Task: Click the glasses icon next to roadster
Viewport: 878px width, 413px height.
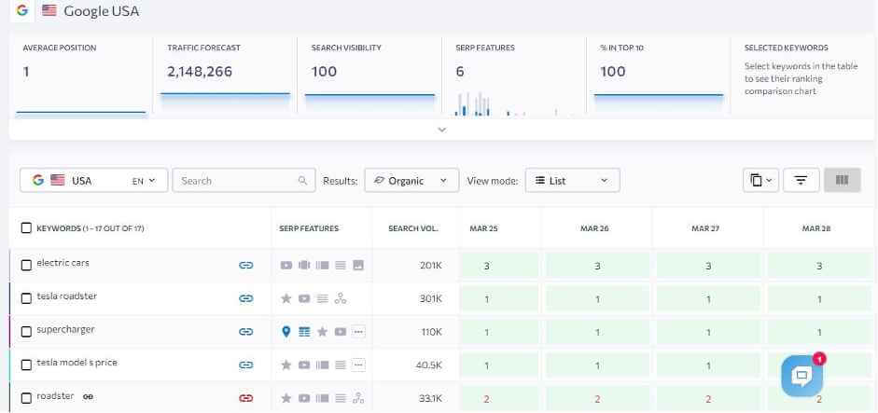Action: pos(88,397)
